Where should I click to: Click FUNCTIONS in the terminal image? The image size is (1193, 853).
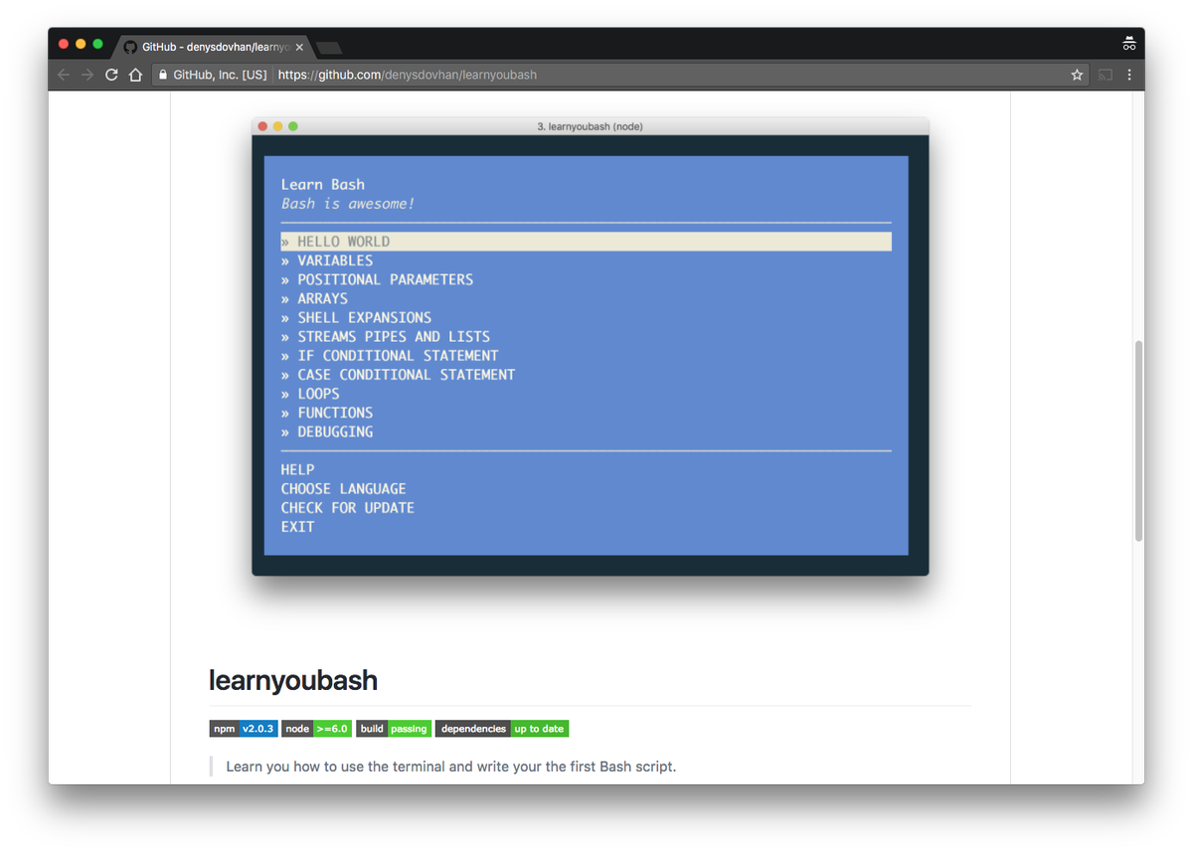click(335, 413)
